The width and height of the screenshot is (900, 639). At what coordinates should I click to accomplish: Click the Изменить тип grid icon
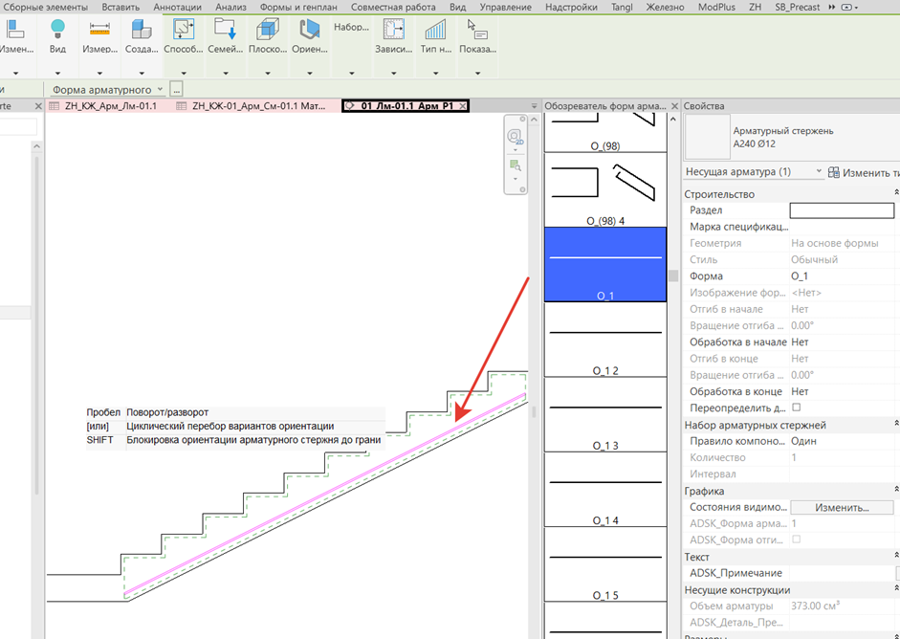pos(833,172)
